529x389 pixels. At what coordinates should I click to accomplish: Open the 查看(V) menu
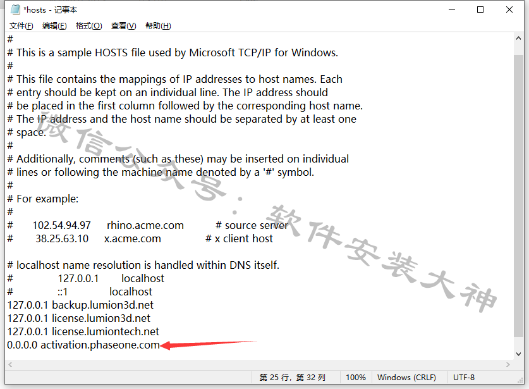(123, 26)
